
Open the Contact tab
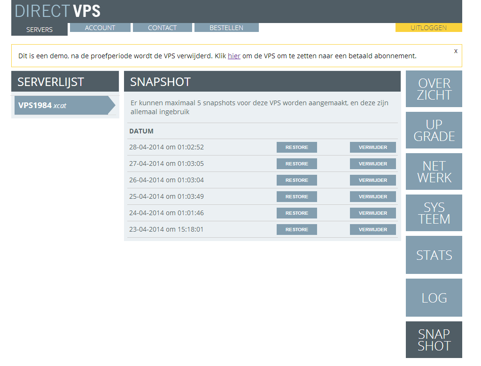[x=162, y=28]
